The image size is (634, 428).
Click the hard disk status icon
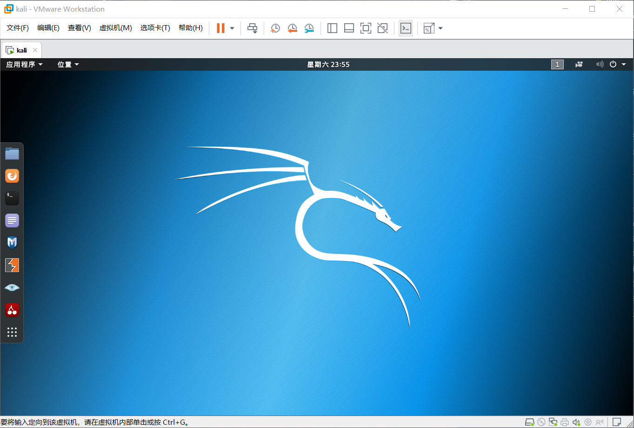coord(529,422)
